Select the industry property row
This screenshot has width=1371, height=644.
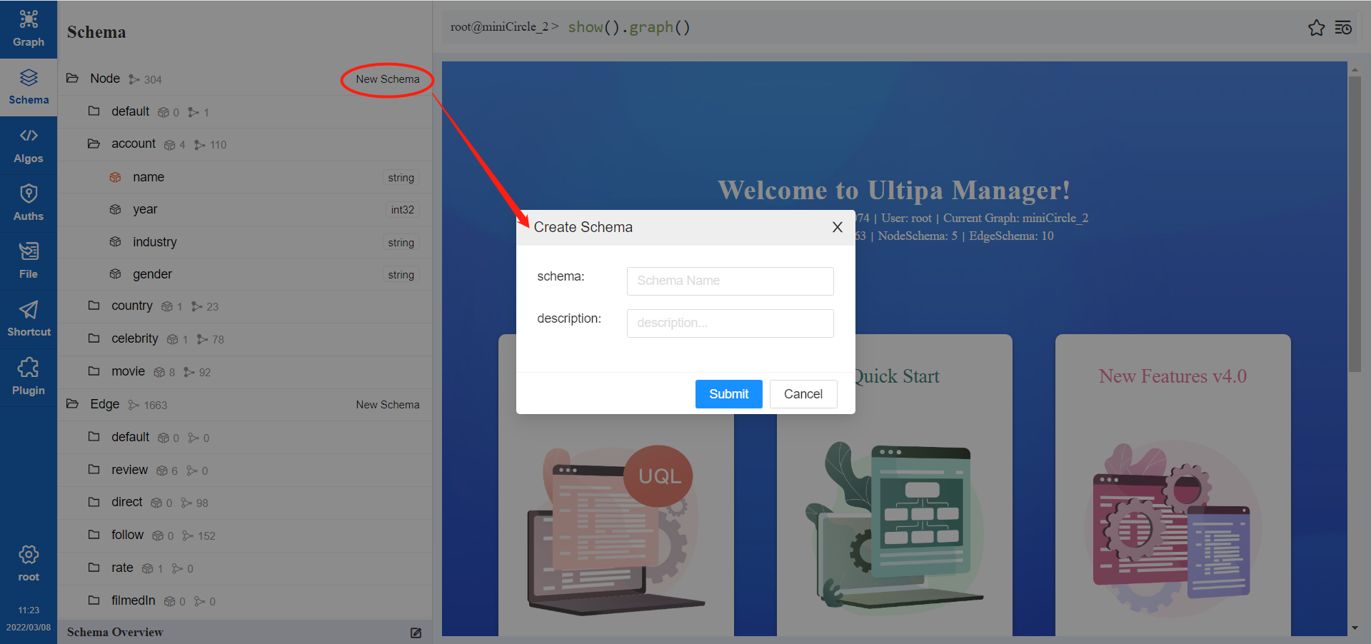(245, 242)
